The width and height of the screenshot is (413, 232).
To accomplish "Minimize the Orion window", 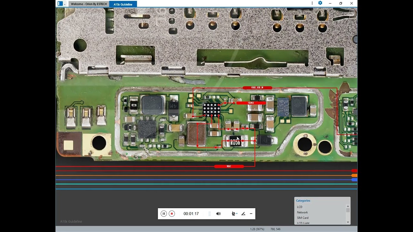I will pos(330,3).
